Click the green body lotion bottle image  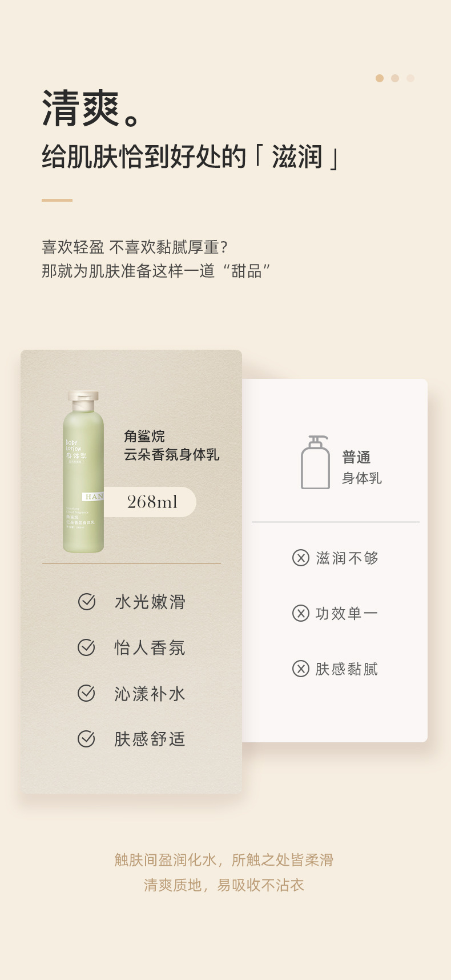[83, 472]
